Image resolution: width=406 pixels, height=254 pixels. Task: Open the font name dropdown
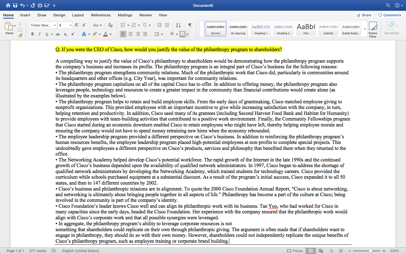pyautogui.click(x=55, y=25)
